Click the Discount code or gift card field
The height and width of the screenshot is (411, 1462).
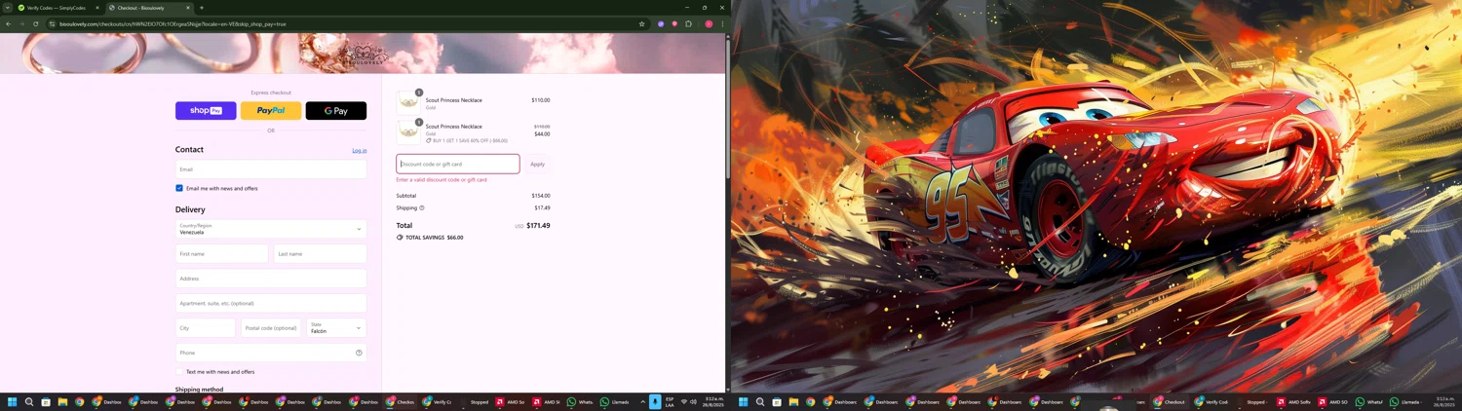coord(458,164)
